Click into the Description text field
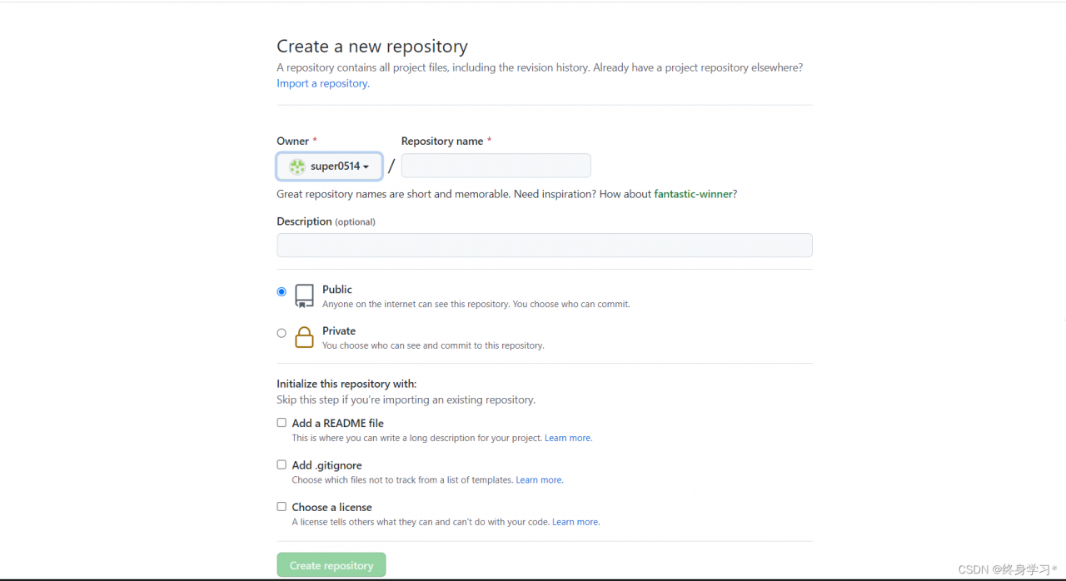 tap(545, 246)
